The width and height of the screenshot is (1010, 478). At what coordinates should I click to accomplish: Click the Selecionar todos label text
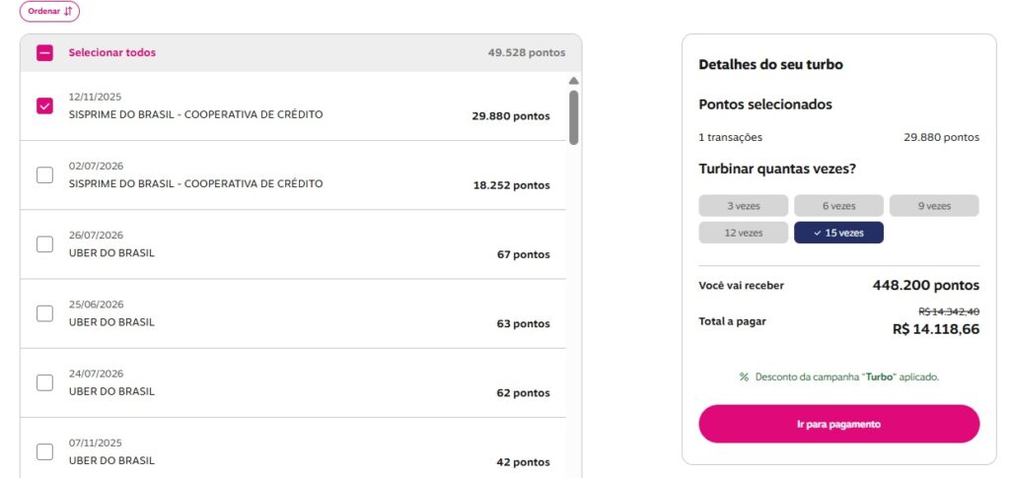click(x=112, y=53)
